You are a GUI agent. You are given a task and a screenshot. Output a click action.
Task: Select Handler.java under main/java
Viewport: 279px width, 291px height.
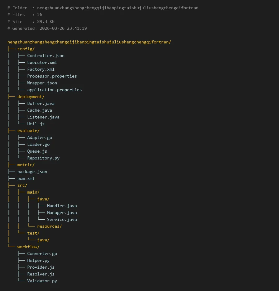tap(62, 206)
